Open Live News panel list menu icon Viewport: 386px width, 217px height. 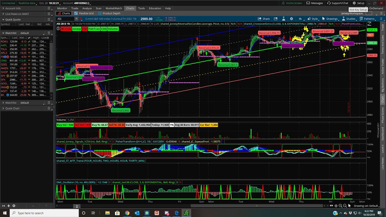pyautogui.click(x=49, y=14)
